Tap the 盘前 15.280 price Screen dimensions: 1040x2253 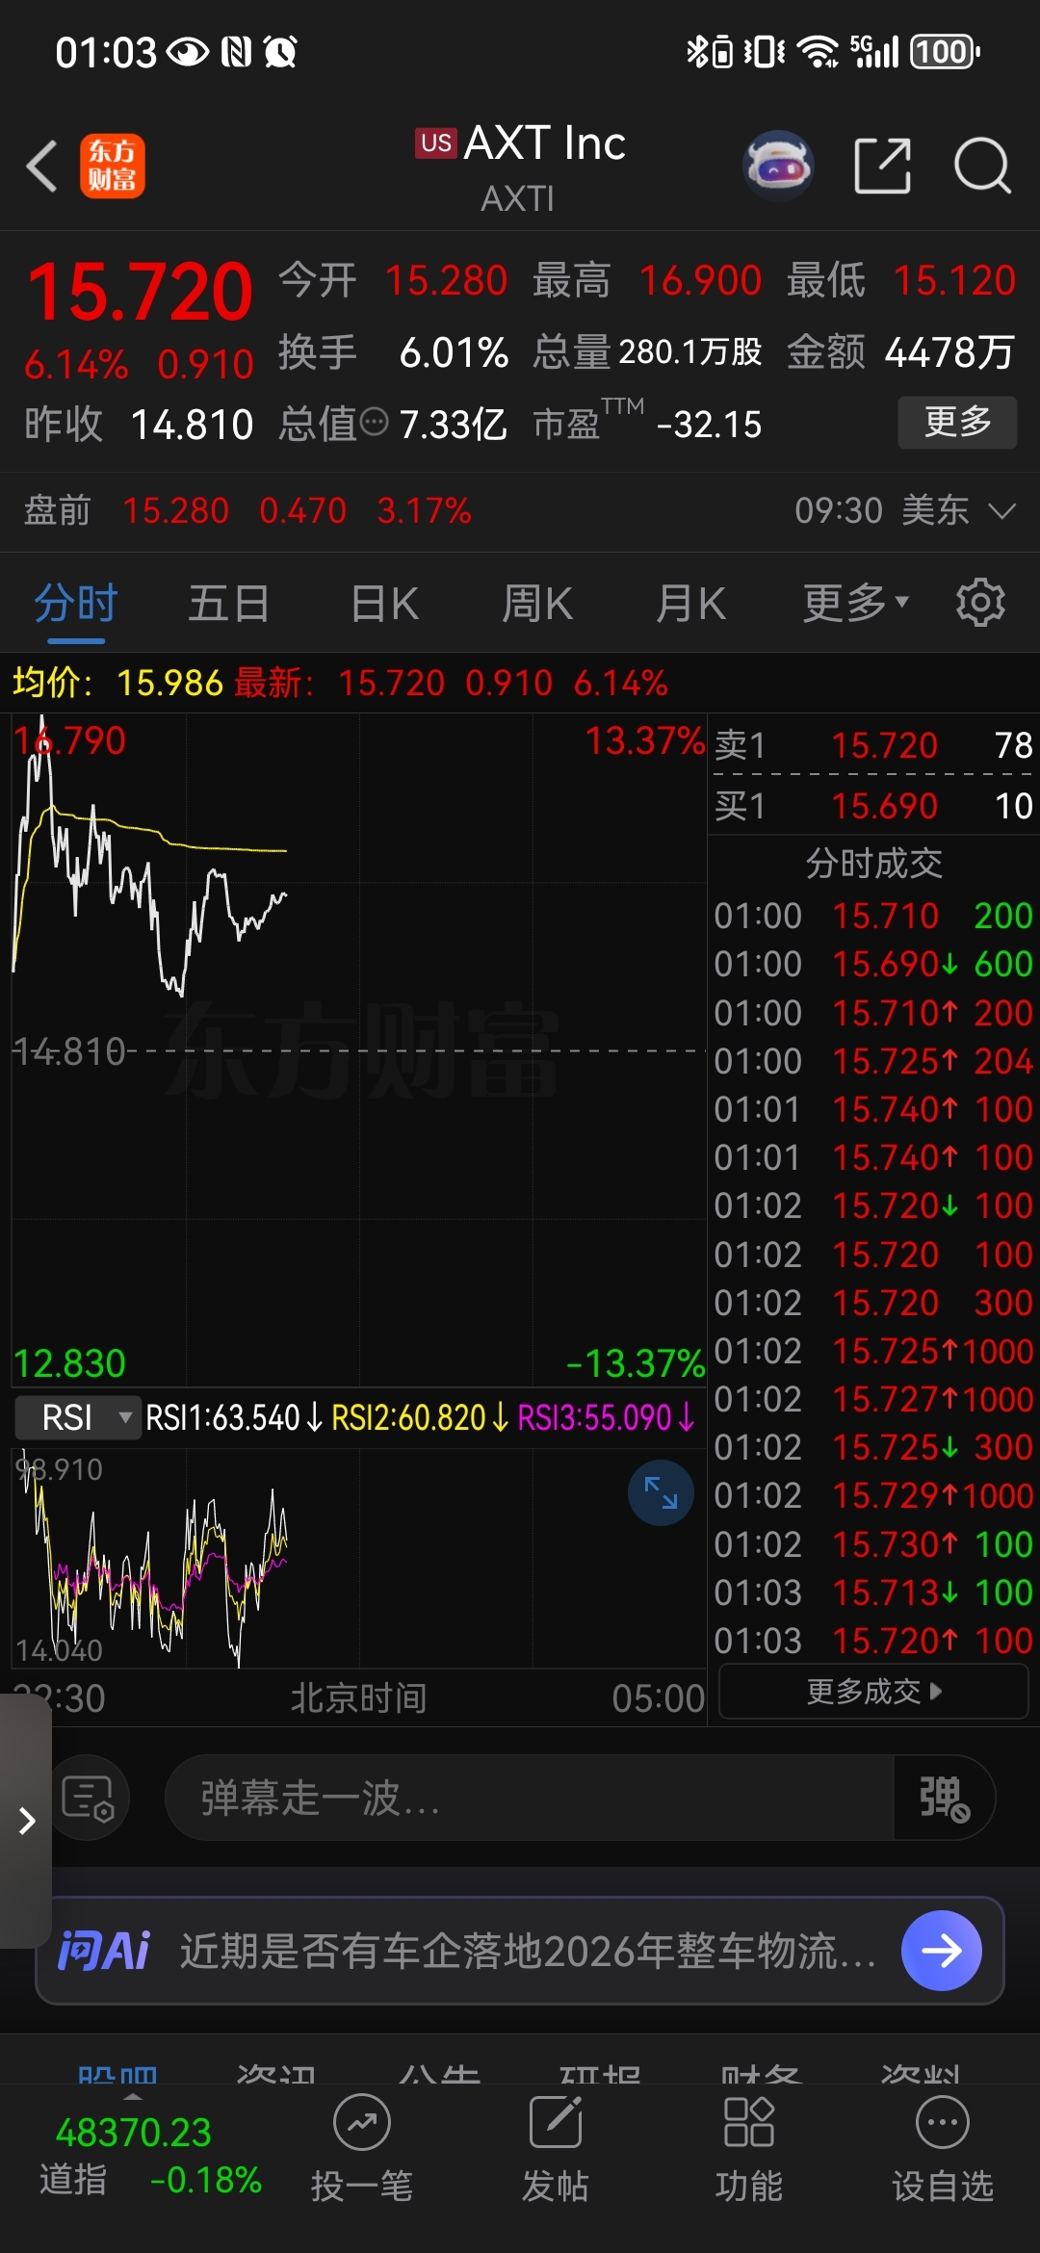(176, 510)
